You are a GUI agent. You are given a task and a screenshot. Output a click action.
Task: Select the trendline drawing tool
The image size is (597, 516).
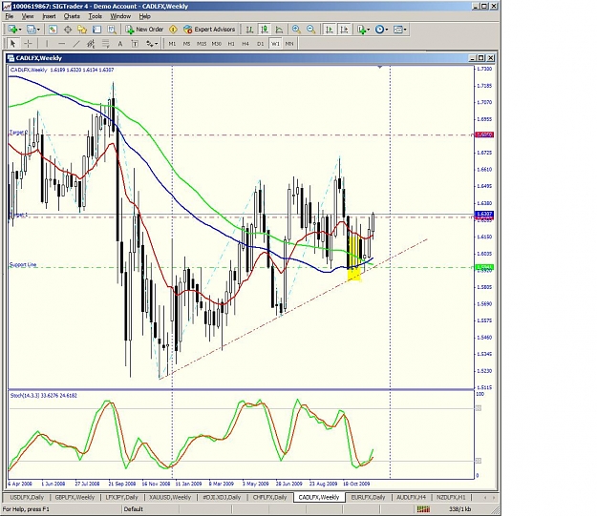(76, 44)
